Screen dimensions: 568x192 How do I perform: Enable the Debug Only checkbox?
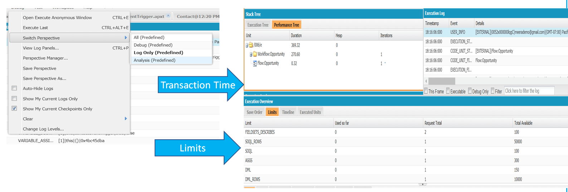(x=470, y=91)
